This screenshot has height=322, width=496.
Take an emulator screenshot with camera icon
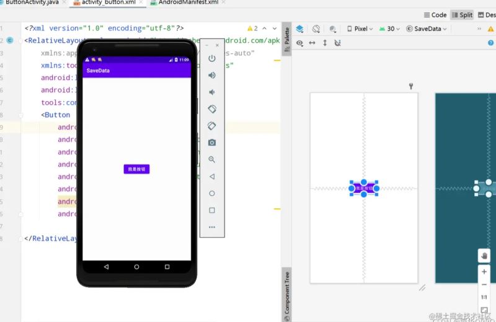click(x=212, y=143)
